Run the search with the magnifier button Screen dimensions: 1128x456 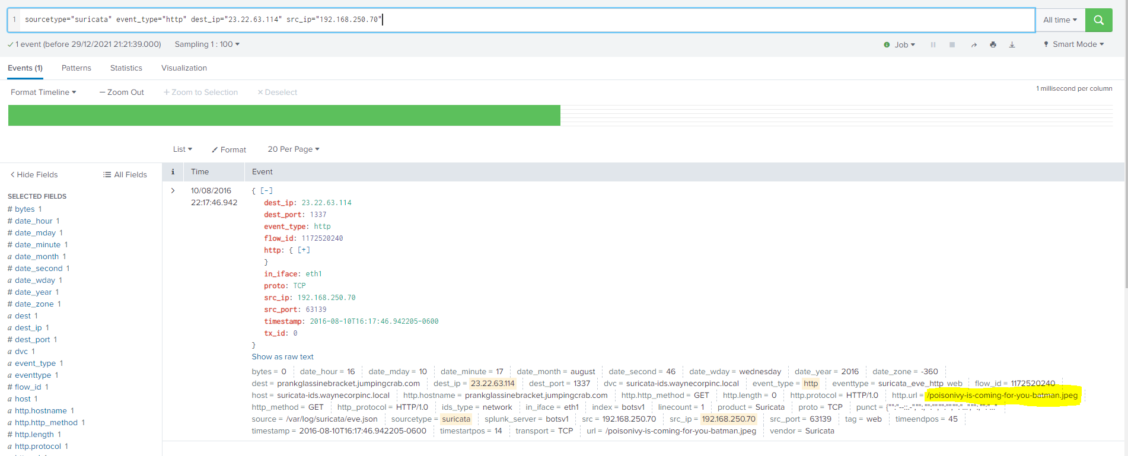point(1098,20)
